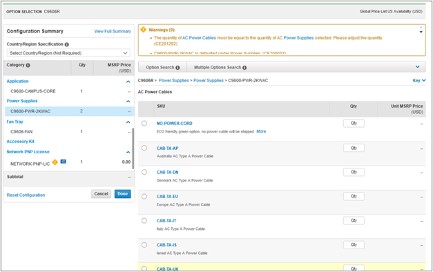
Task: Open the CAB-TA-IS SKU link
Action: point(166,245)
